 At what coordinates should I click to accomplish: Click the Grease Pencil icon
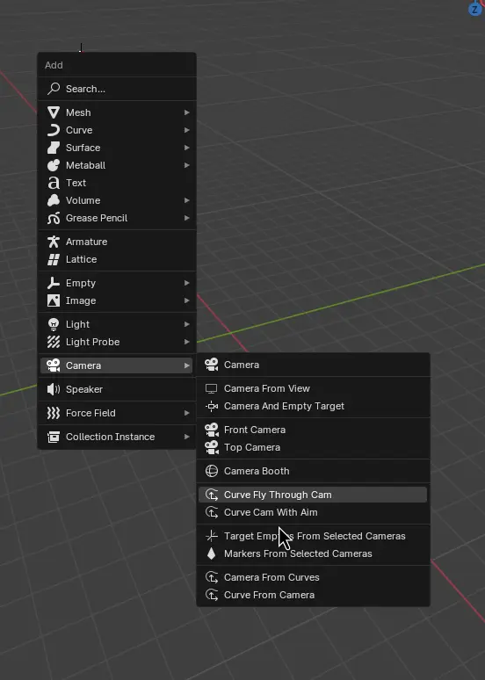pyautogui.click(x=54, y=218)
